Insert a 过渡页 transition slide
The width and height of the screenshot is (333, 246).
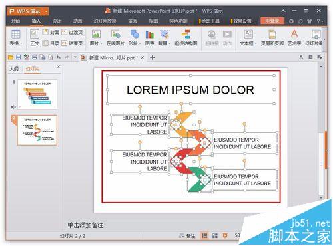(72, 33)
